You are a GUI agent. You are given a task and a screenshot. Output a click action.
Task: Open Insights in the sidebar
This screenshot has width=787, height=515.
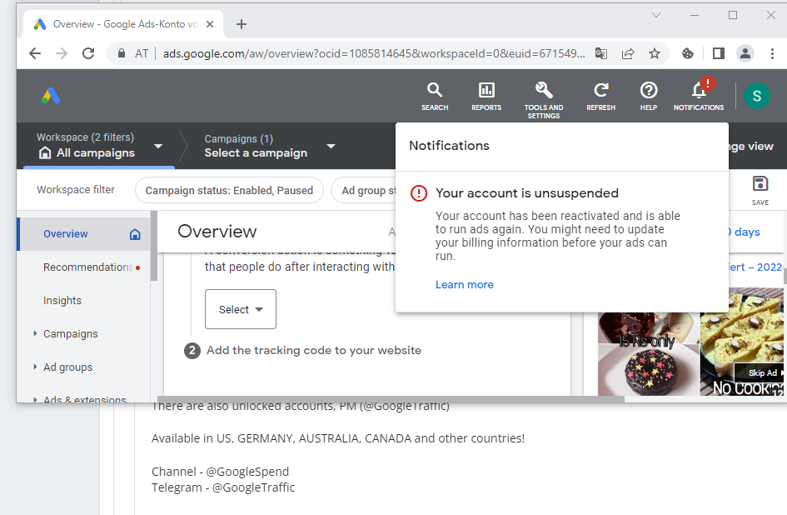62,301
